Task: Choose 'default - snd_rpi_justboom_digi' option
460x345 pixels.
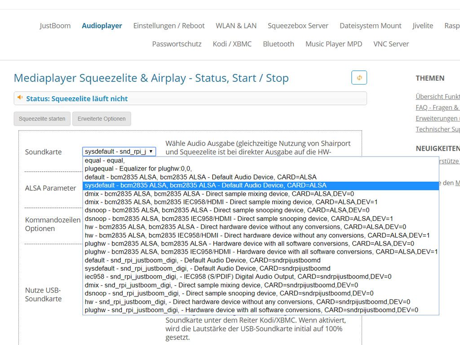Action: (x=261, y=260)
